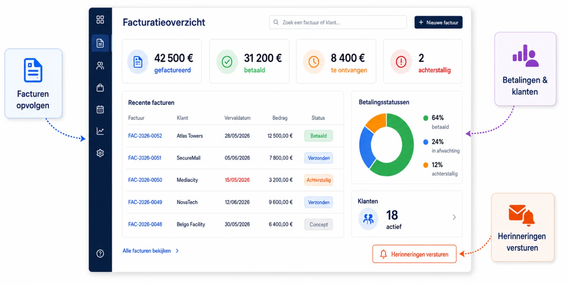
Task: Click Verzonden badge in NovaTech row
Action: point(318,202)
